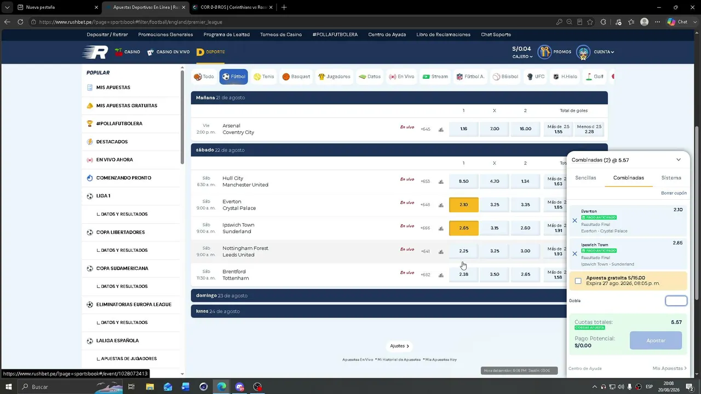Image resolution: width=701 pixels, height=394 pixels.
Task: Open browser profile avatar
Action: point(645,22)
